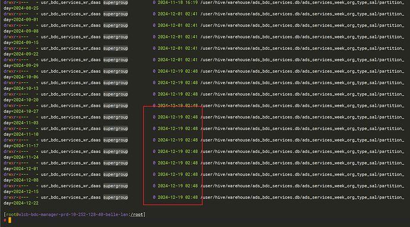Select the day=2024-10-13 partition value
Screen dimensions: 410x227
(21, 89)
